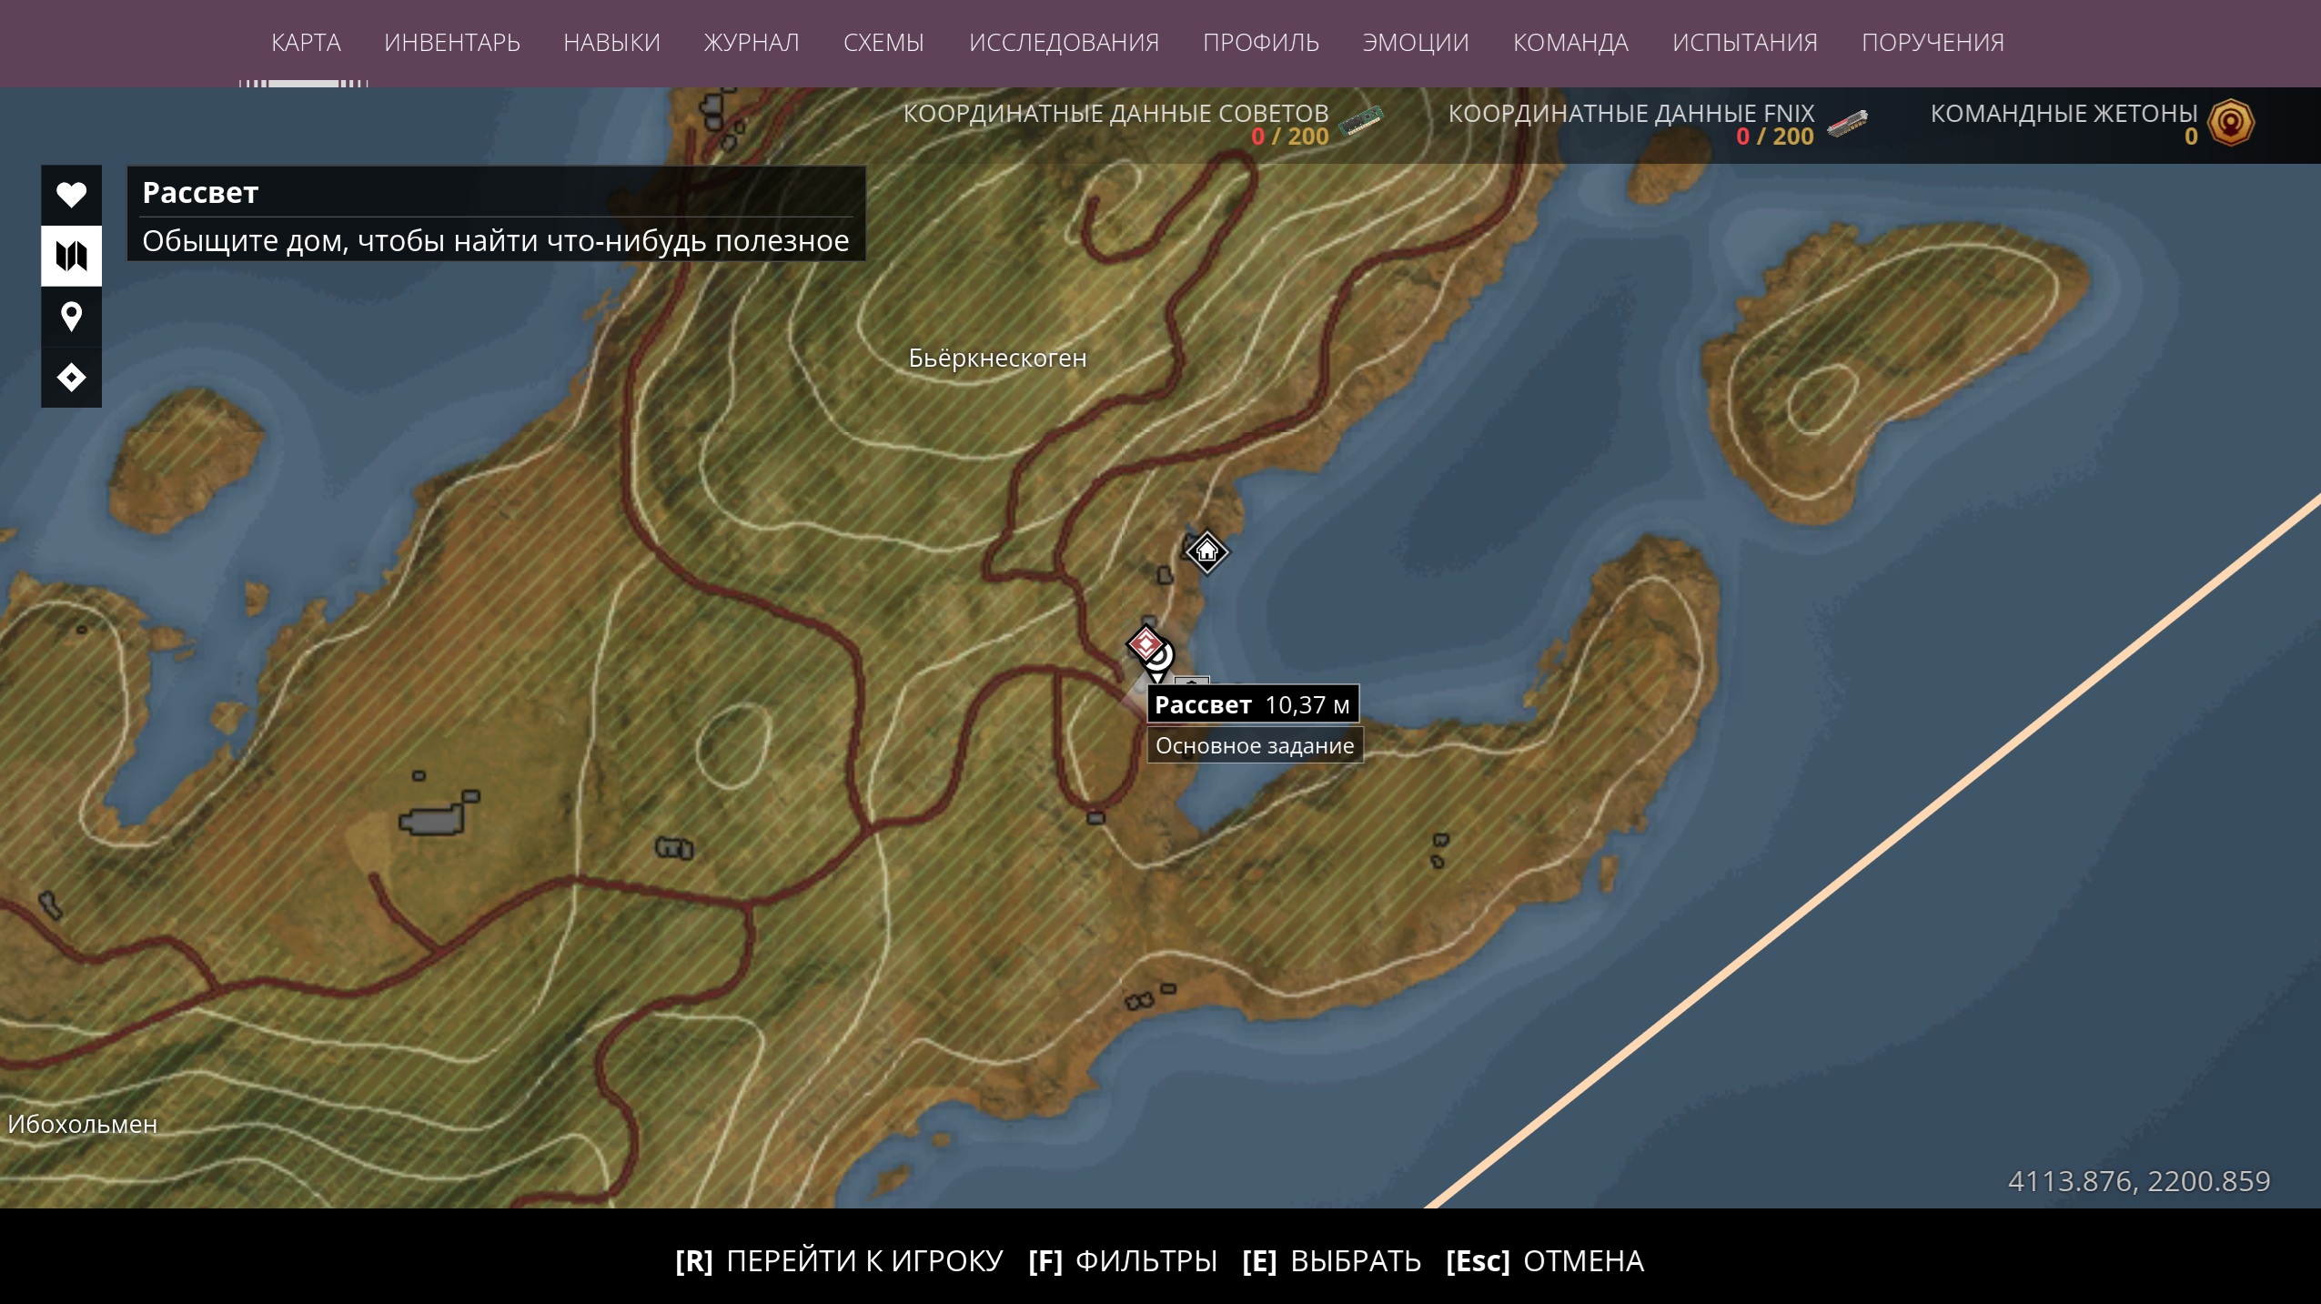2321x1304 pixels.
Task: Open the diamond marker sidebar icon
Action: 71,377
